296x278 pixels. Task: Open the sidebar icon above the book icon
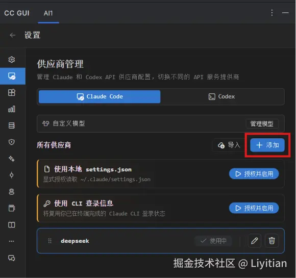click(12, 208)
